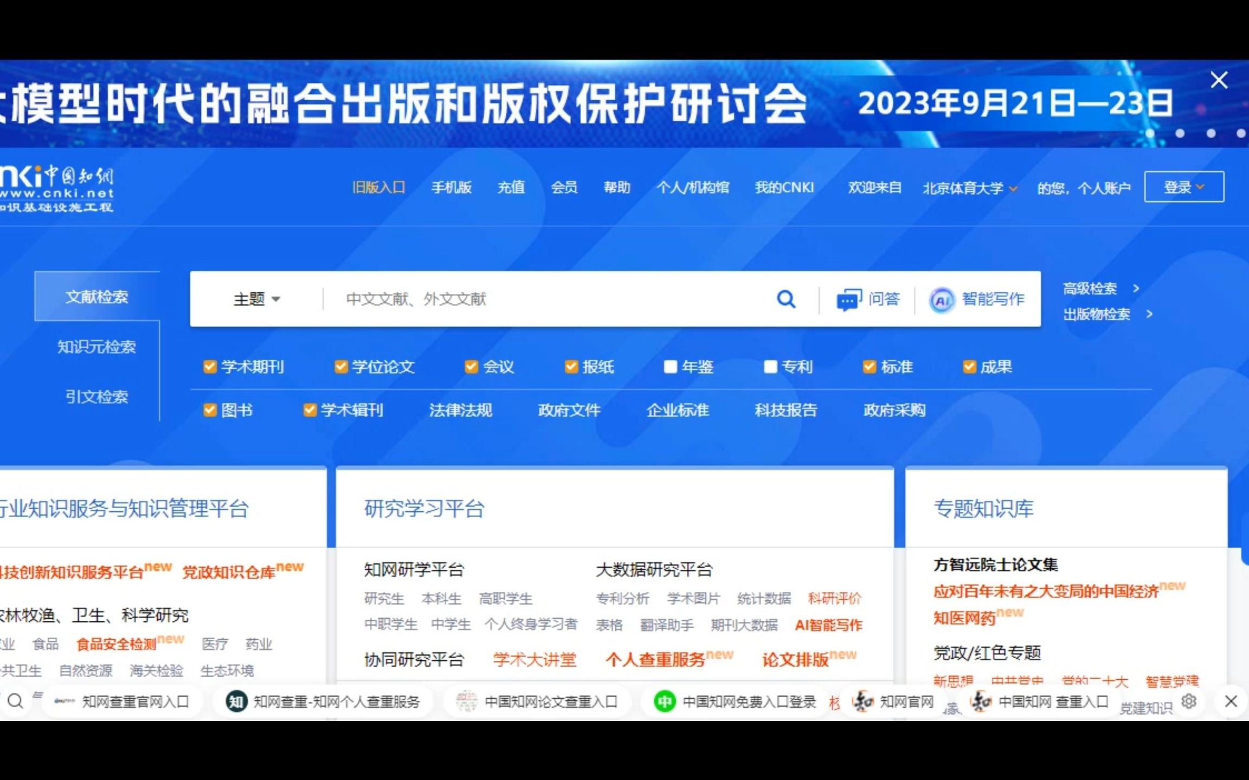Click the magnifier search icon in search box
Viewport: 1249px width, 780px height.
[x=786, y=299]
